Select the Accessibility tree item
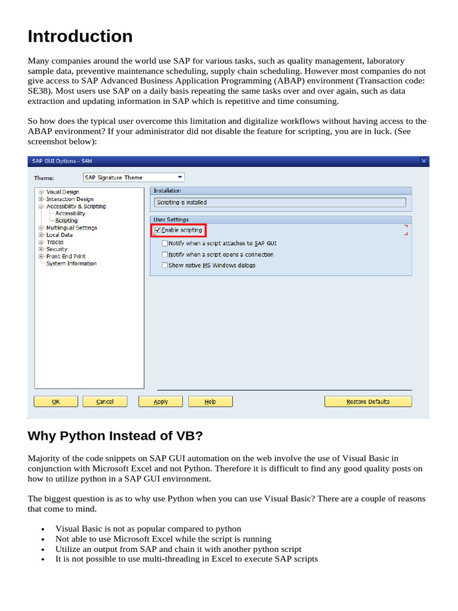Image resolution: width=458 pixels, height=611 pixels. (70, 214)
